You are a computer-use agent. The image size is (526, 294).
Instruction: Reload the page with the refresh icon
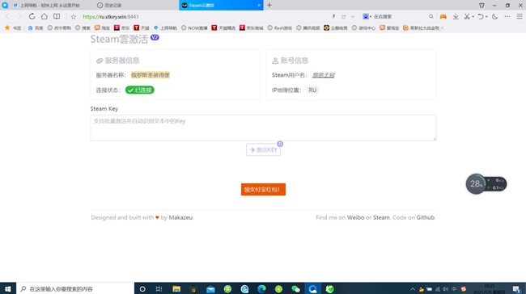pyautogui.click(x=32, y=16)
